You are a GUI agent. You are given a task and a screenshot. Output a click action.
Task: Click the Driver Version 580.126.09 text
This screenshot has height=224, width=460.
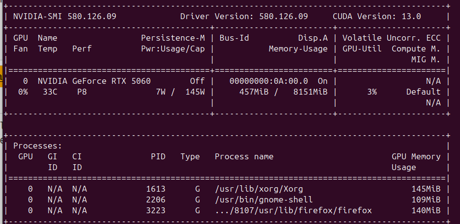click(244, 16)
